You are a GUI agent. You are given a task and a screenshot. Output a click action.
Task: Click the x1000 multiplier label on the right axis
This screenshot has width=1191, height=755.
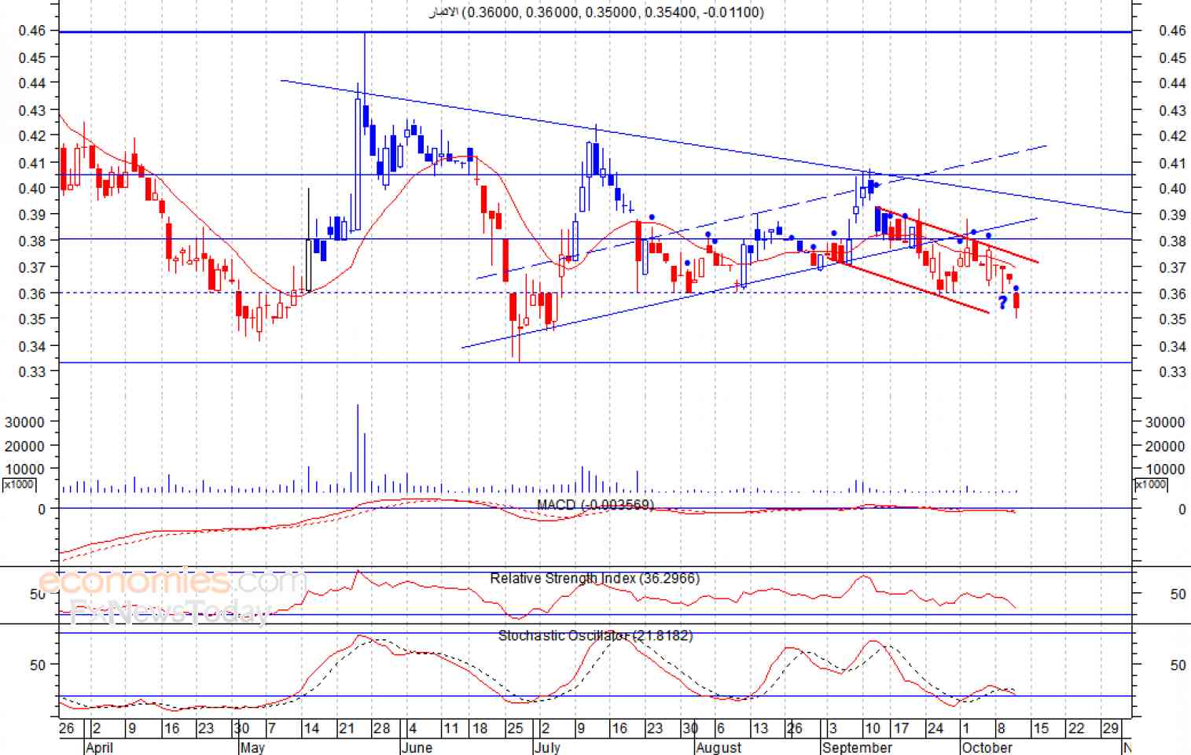(x=1151, y=484)
